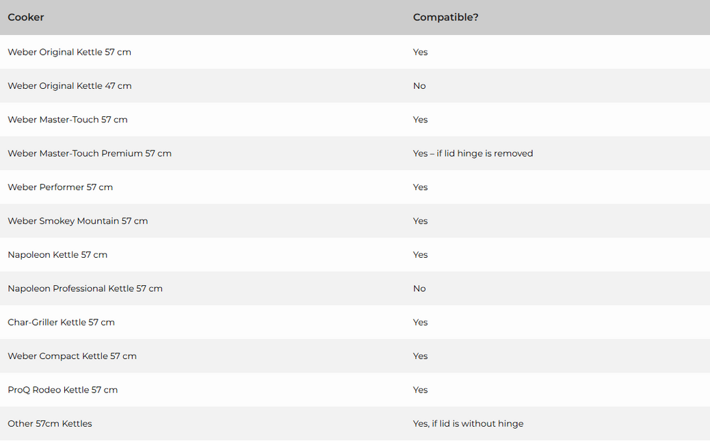This screenshot has width=710, height=441.
Task: Click the Char-Griller Kettle 57 cm entry
Action: pyautogui.click(x=61, y=322)
